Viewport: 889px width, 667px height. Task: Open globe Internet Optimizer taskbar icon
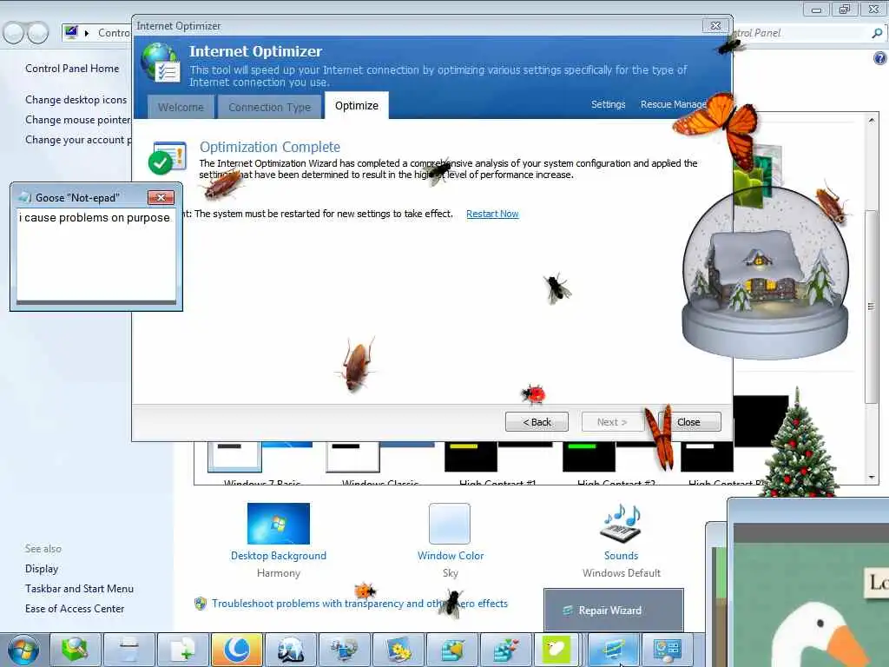click(x=291, y=650)
